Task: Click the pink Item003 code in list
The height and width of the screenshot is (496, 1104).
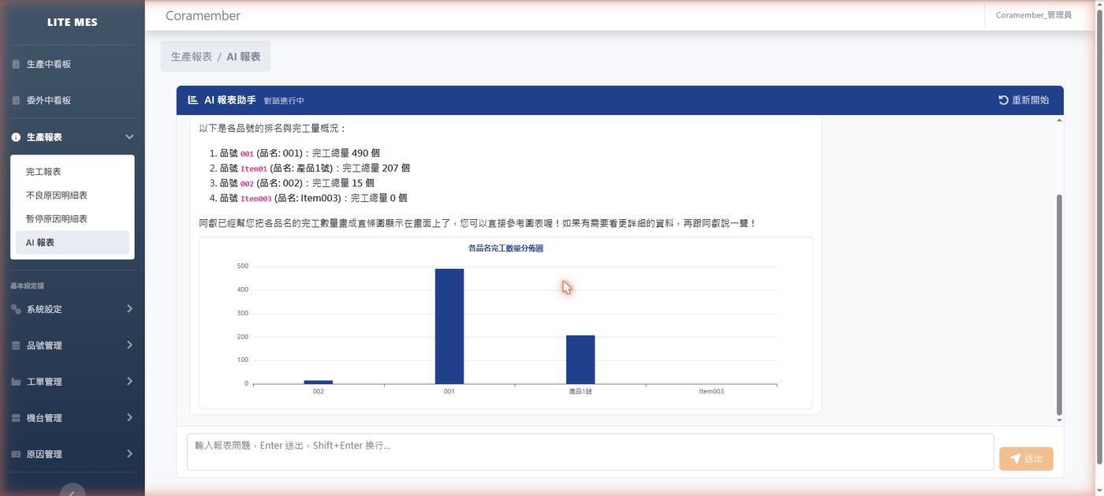Action: tap(255, 199)
